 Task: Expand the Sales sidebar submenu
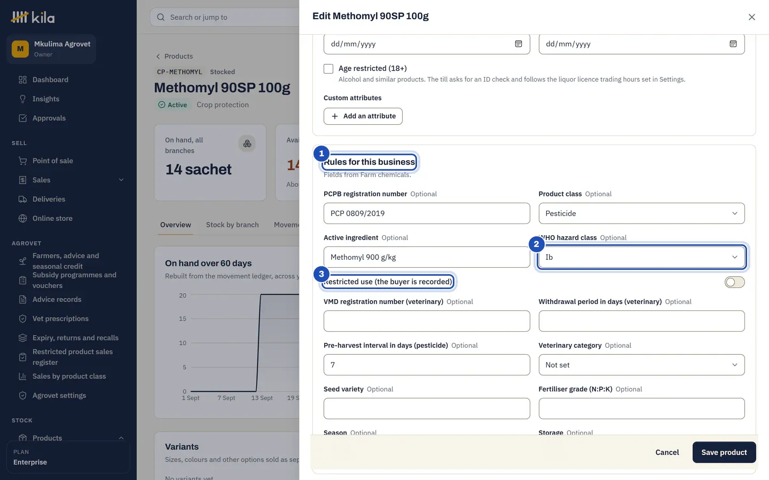(121, 180)
